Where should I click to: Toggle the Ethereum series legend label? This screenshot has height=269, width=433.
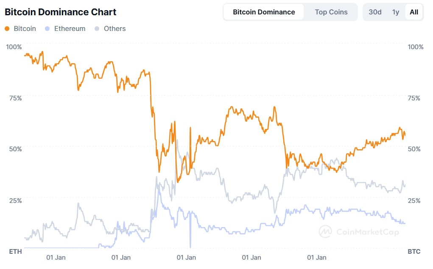70,29
